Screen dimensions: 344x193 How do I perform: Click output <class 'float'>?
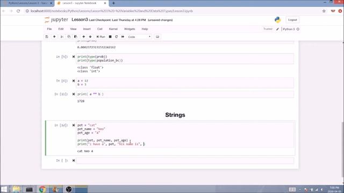[90, 68]
